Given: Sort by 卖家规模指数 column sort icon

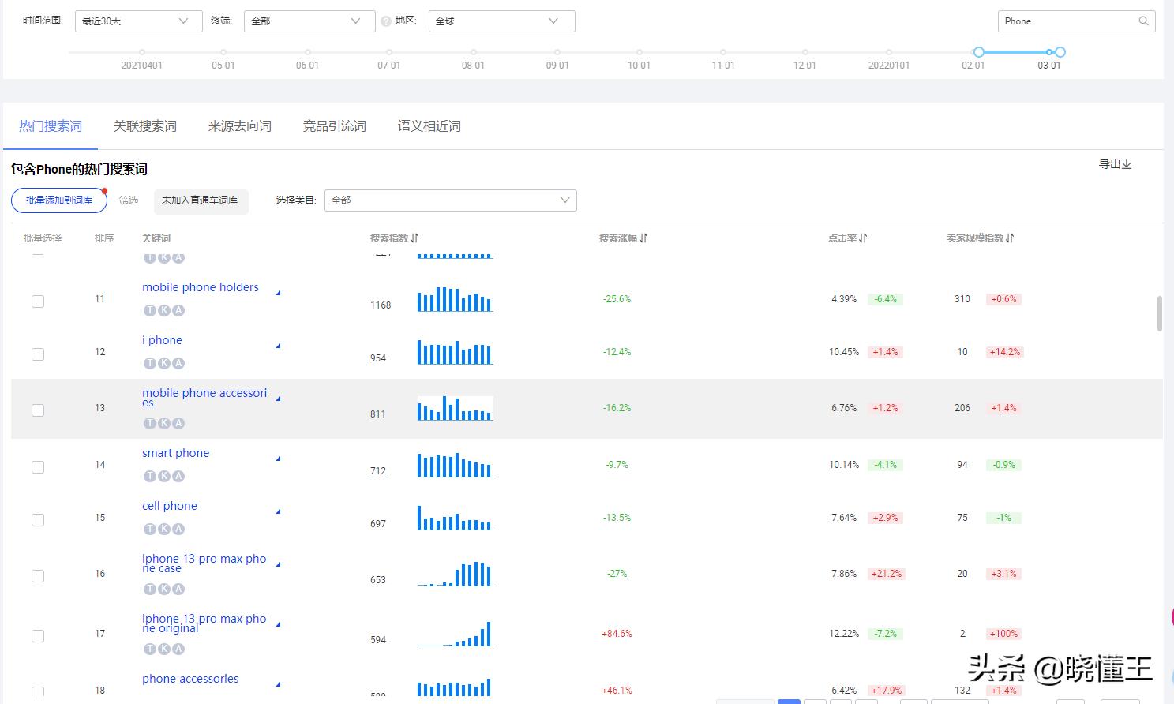Looking at the screenshot, I should pos(1010,238).
